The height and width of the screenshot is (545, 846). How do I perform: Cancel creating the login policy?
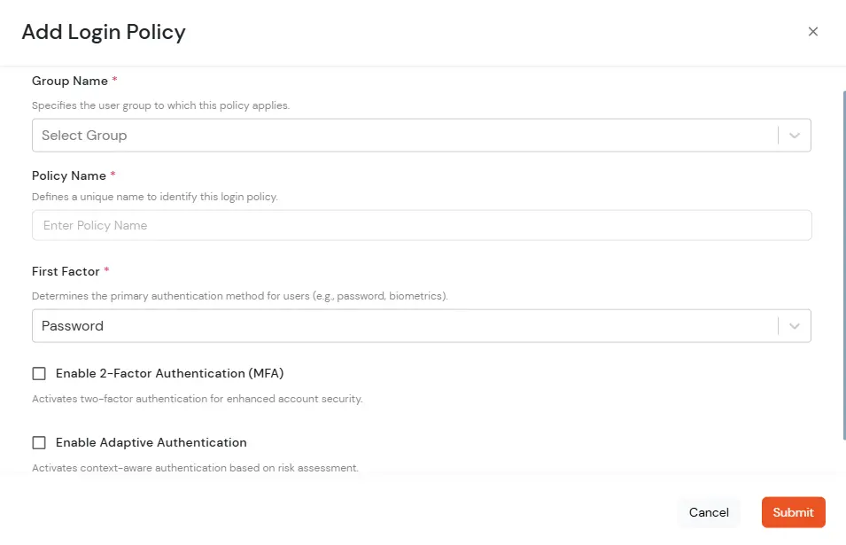[709, 512]
